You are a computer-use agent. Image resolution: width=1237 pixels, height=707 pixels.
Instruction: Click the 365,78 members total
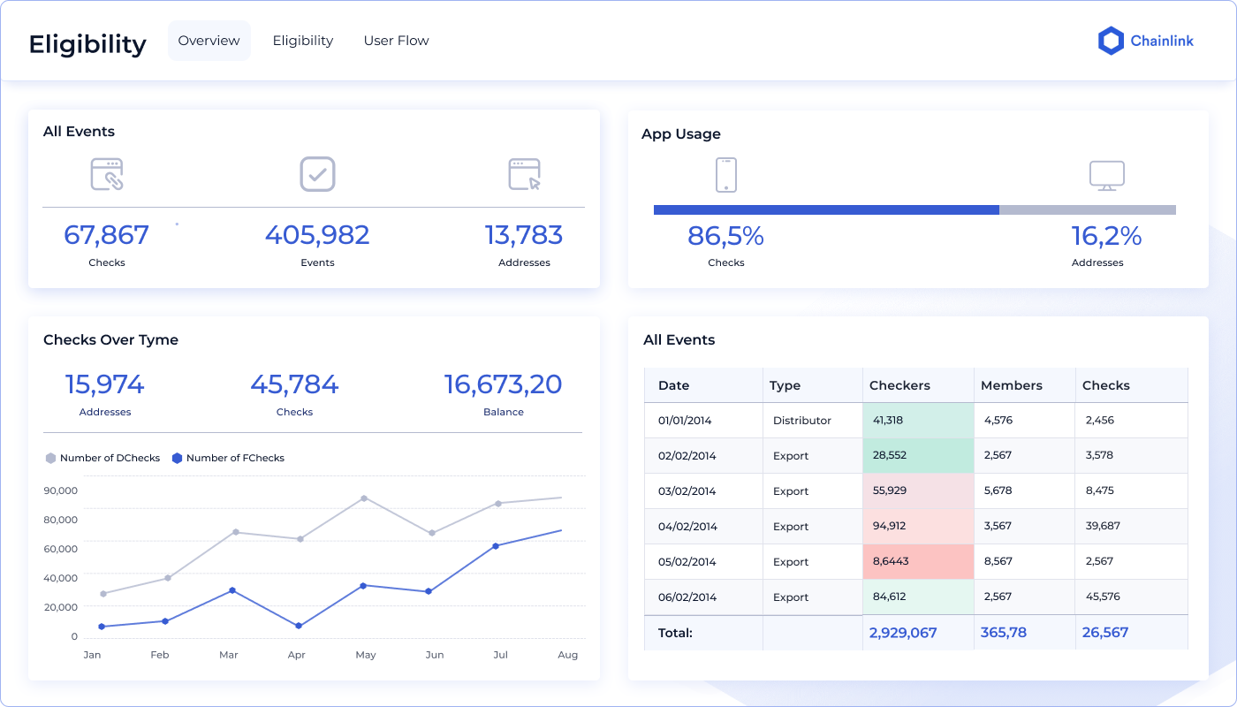(x=1004, y=633)
